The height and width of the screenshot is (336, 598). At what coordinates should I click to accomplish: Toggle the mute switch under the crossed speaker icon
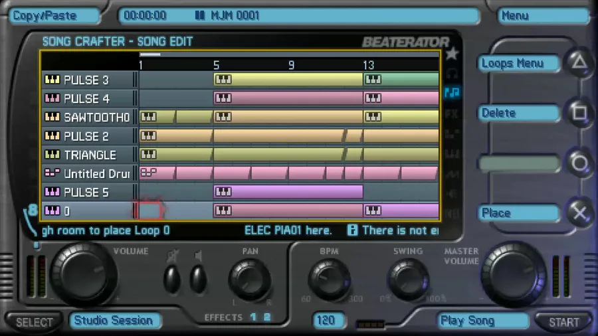point(172,280)
